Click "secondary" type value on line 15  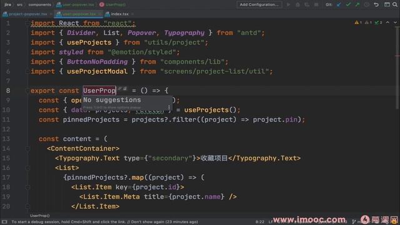point(170,158)
